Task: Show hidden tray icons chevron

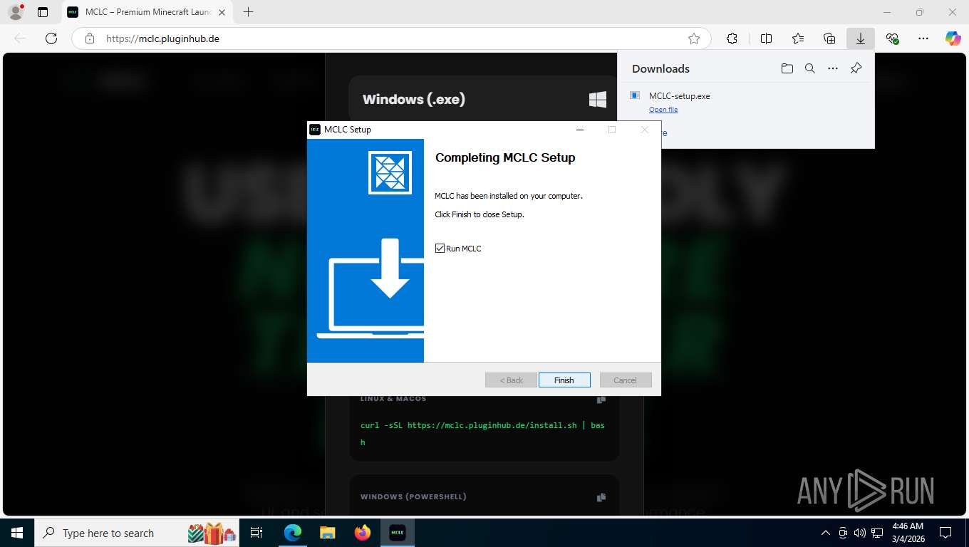Action: click(x=826, y=533)
